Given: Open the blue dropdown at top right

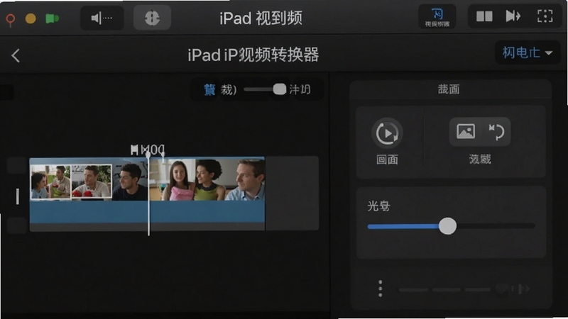Looking at the screenshot, I should 528,52.
